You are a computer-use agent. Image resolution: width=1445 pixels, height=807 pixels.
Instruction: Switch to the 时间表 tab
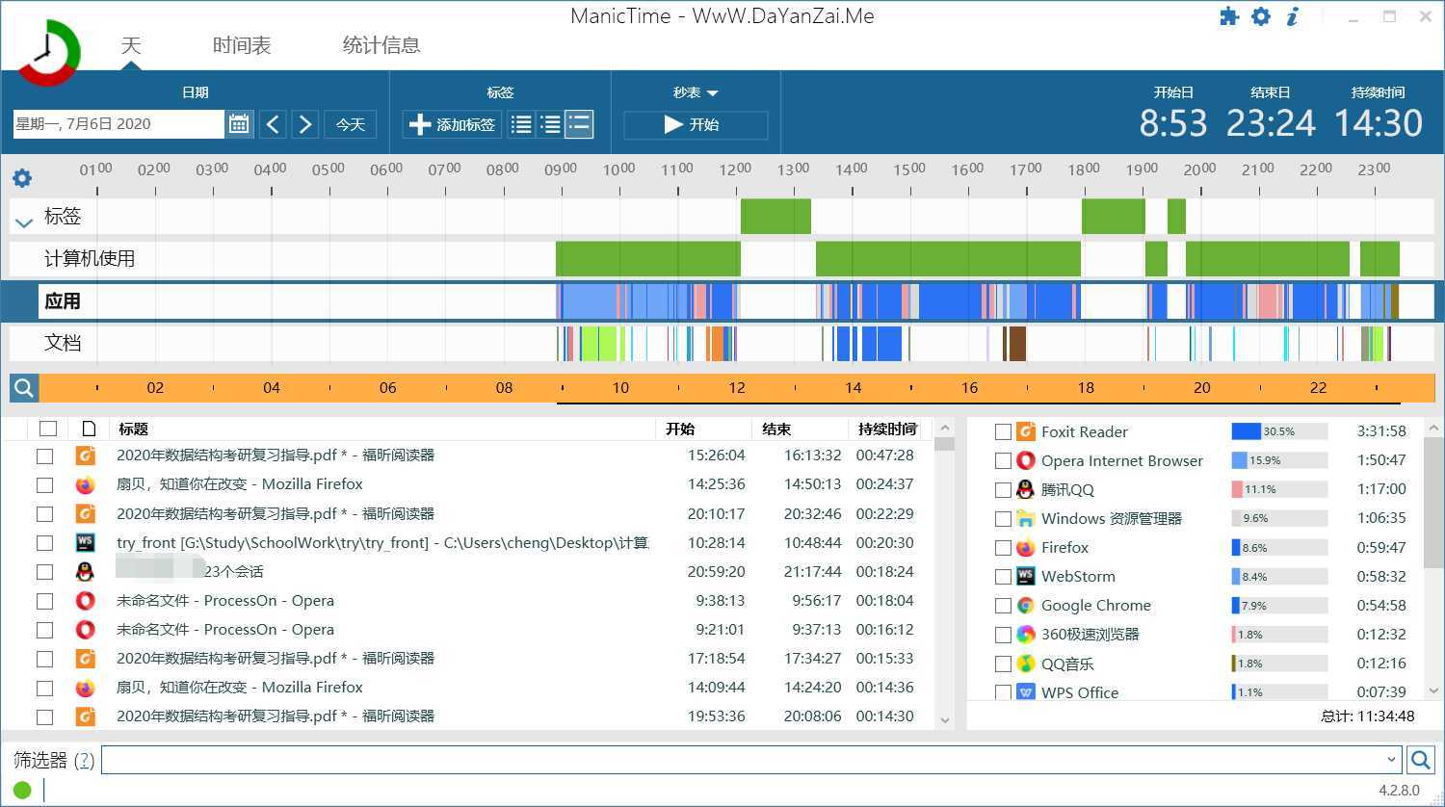(x=242, y=45)
